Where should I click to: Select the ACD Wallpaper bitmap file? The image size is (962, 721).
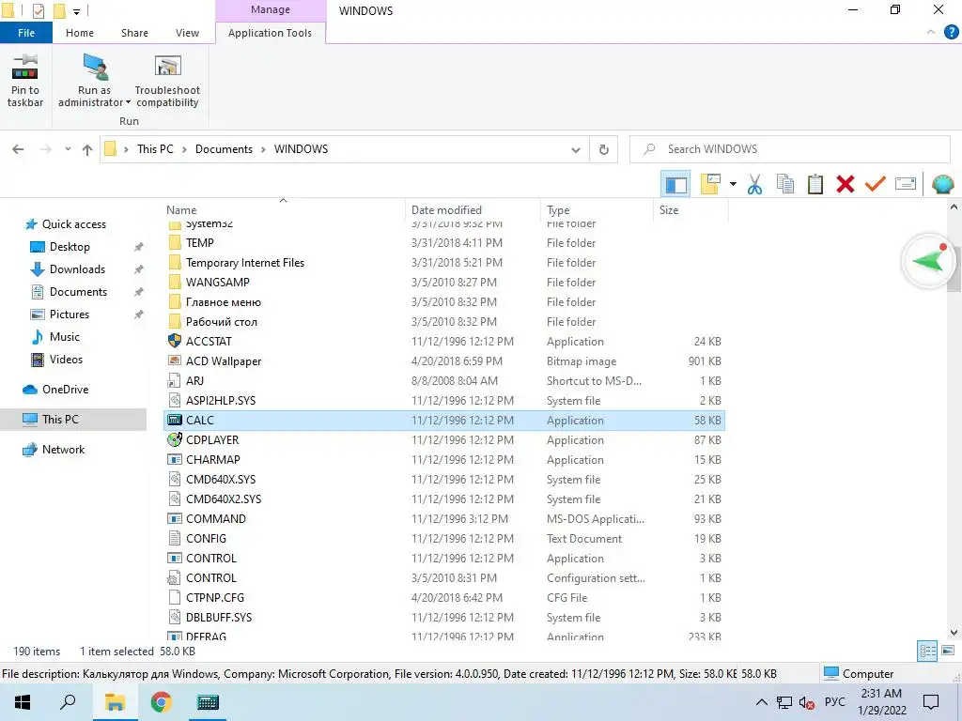pyautogui.click(x=444, y=361)
